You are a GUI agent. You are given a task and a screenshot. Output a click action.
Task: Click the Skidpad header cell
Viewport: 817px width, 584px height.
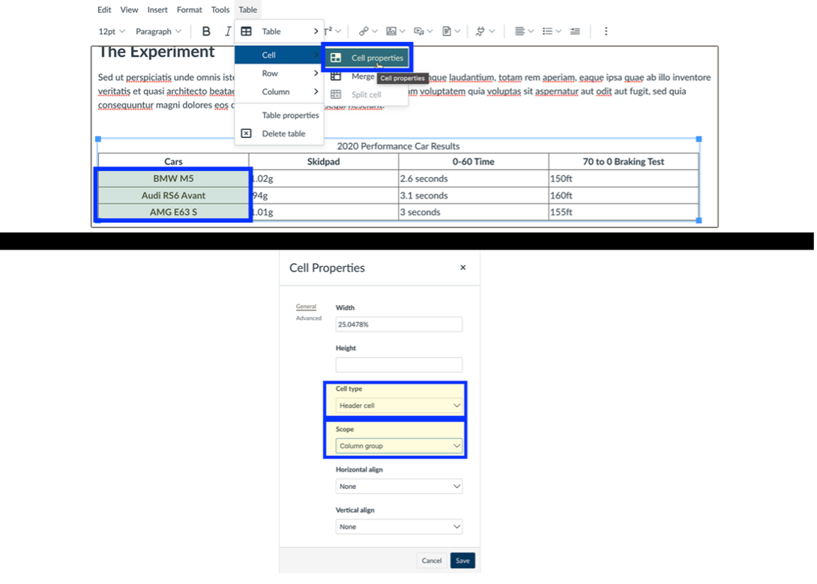pos(324,161)
